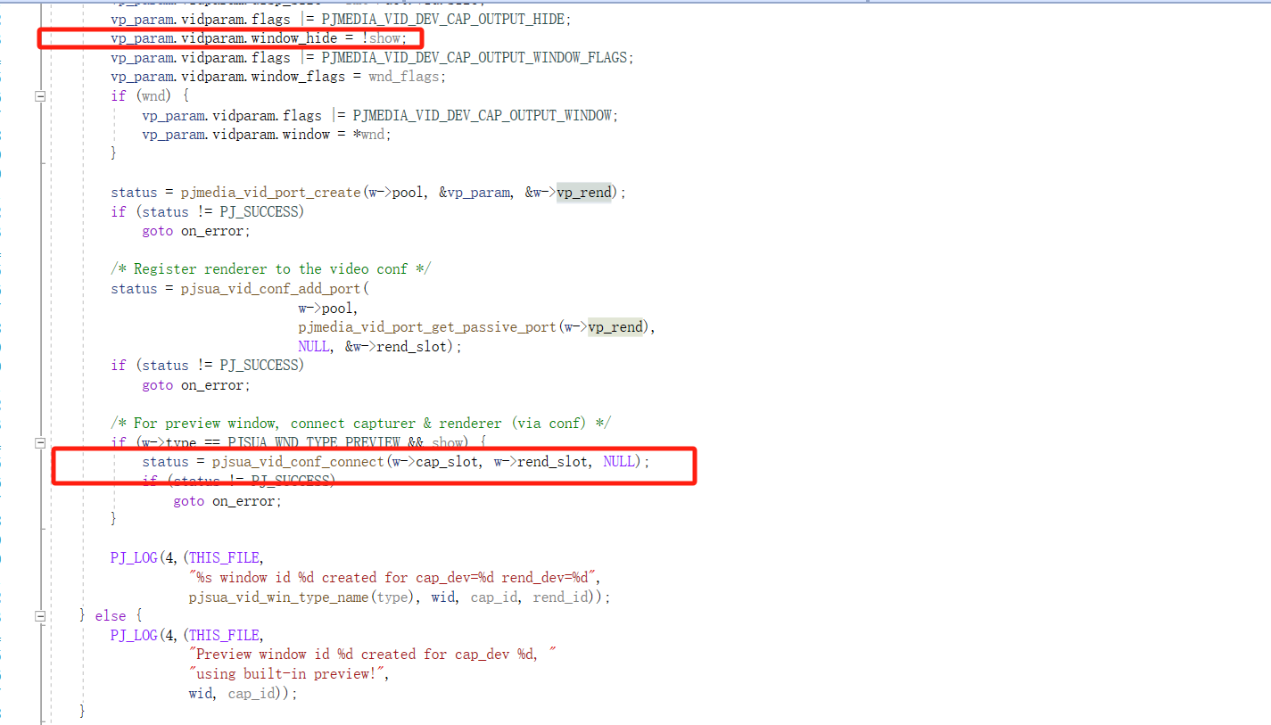
Task: Click the 'For preview window' comment line
Action: click(360, 424)
